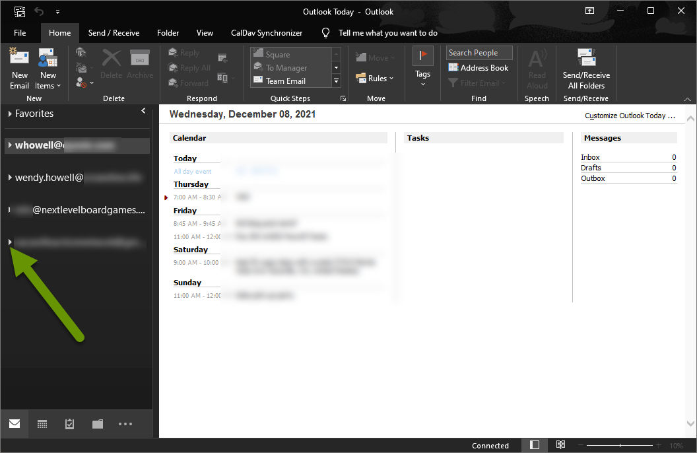Click the scroll down arrow on the right scrollbar
This screenshot has height=453, width=697.
click(x=690, y=424)
